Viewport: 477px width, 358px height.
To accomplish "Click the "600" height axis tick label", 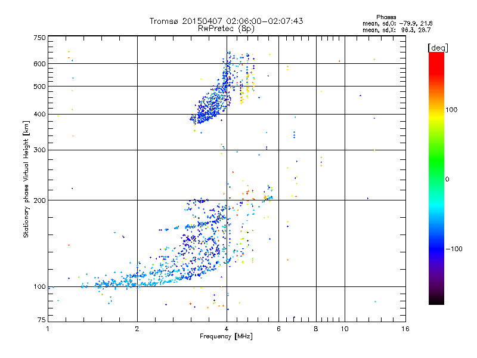I will 39,64.
